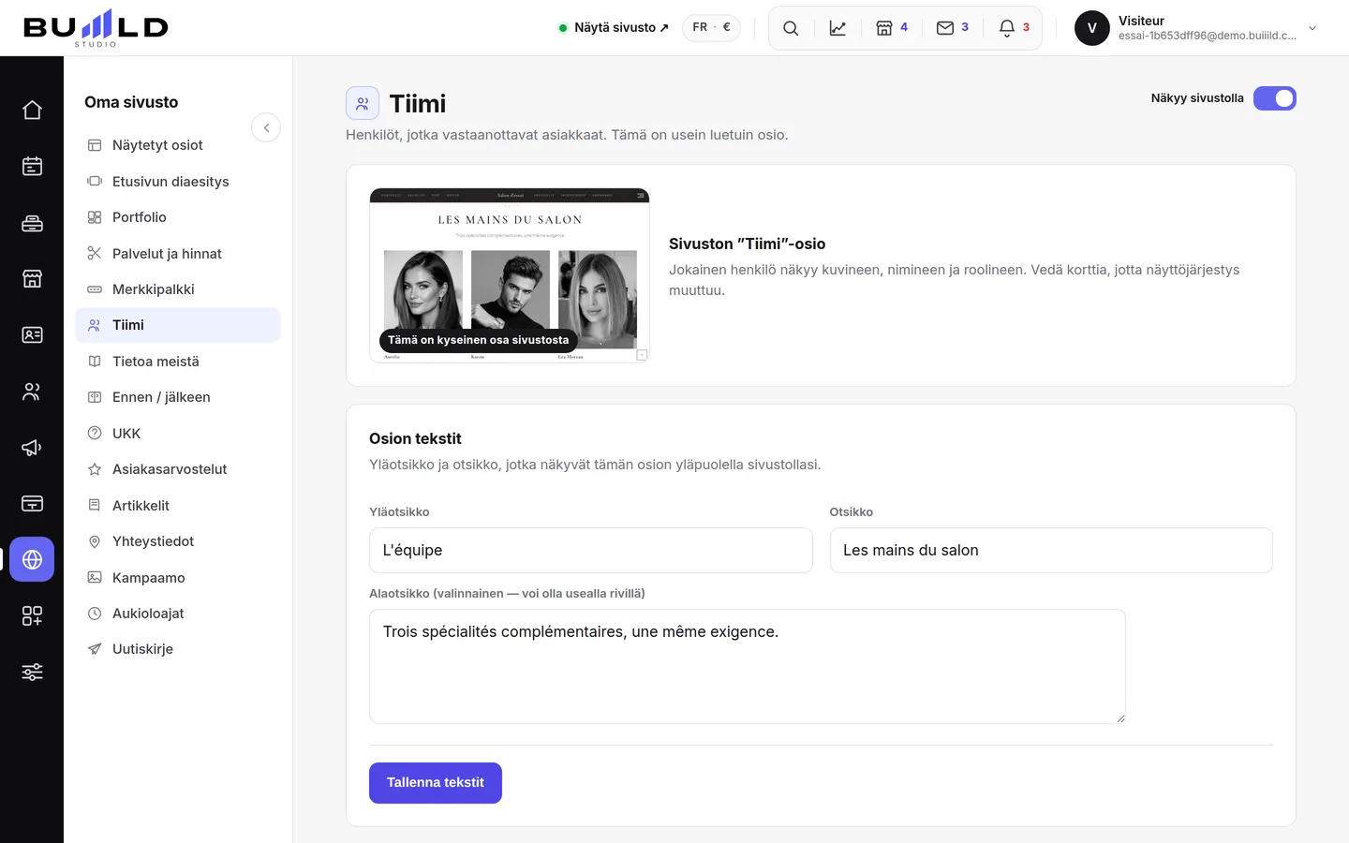The image size is (1349, 843).
Task: Click the cash register icon in left rail
Action: [32, 222]
